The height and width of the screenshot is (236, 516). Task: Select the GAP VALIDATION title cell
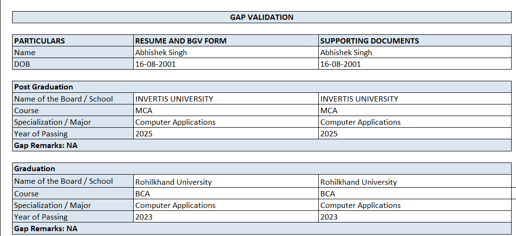click(x=262, y=17)
